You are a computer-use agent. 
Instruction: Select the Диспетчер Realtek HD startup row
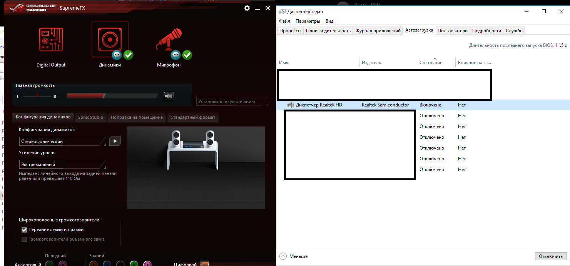pyautogui.click(x=423, y=105)
